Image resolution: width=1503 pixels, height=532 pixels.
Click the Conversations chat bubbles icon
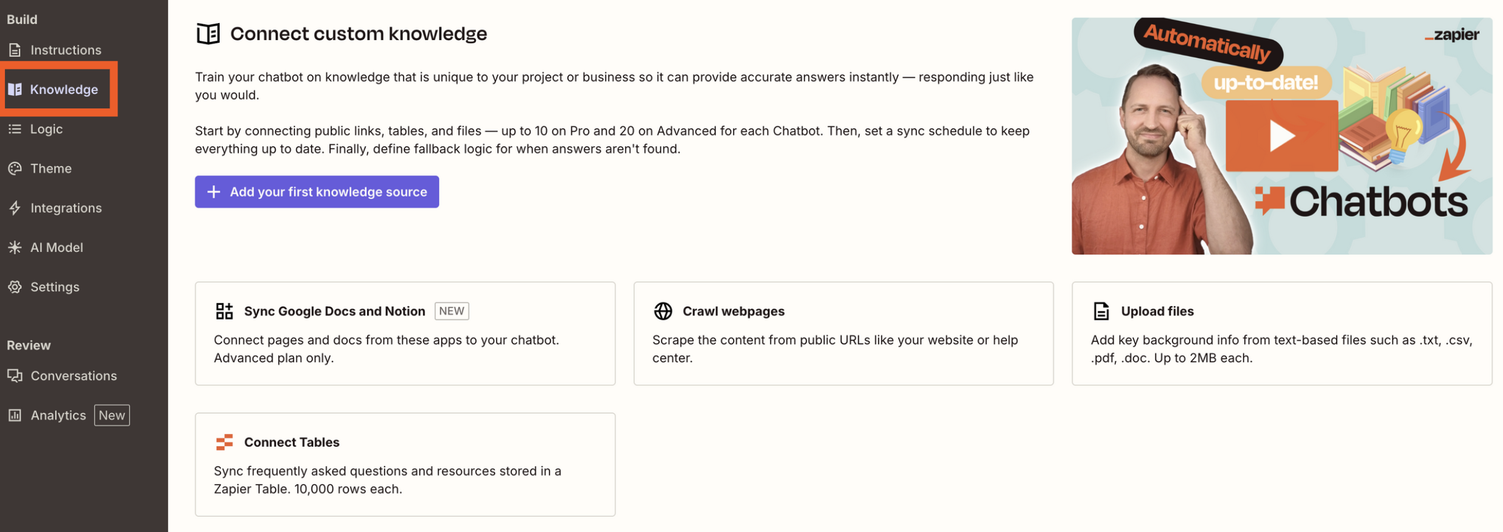(15, 376)
